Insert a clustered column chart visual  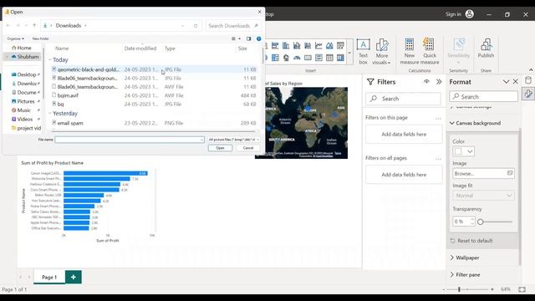tap(297, 46)
